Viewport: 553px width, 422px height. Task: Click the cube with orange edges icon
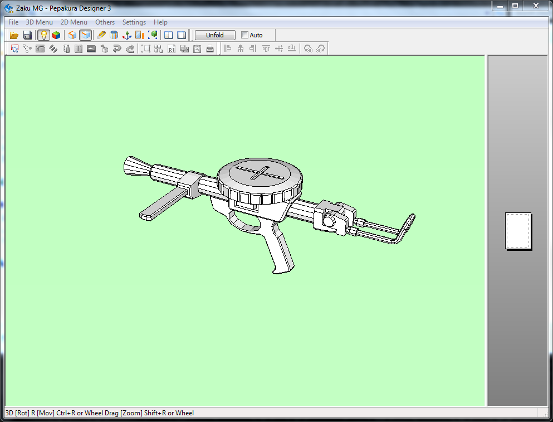[x=72, y=35]
